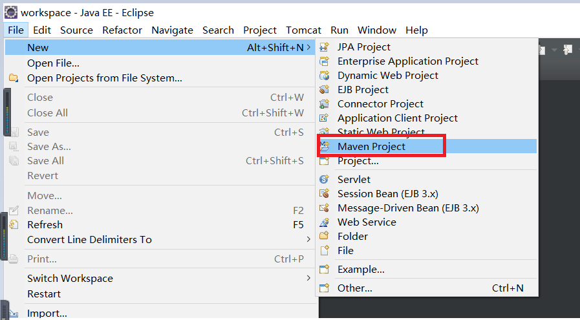Click the new File icon
The height and width of the screenshot is (320, 580).
[x=325, y=250]
